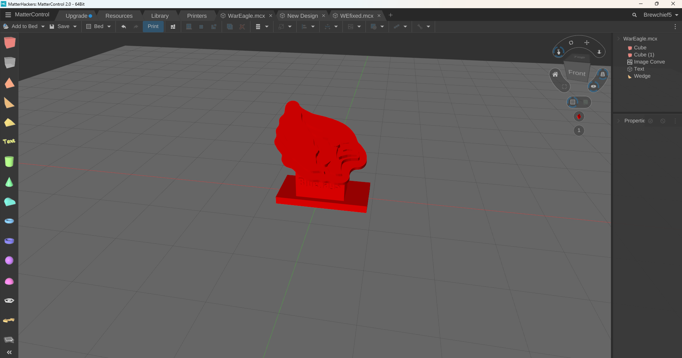Expand the Save dropdown arrow

(x=75, y=27)
